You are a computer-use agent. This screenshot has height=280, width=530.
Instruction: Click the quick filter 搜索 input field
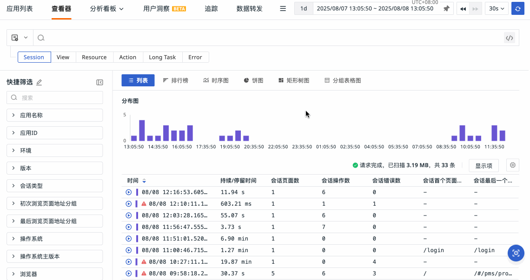click(54, 98)
